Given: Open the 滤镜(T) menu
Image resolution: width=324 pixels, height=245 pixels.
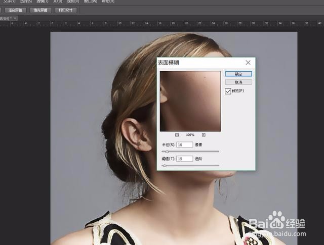Looking at the screenshot, I should click(x=43, y=1).
